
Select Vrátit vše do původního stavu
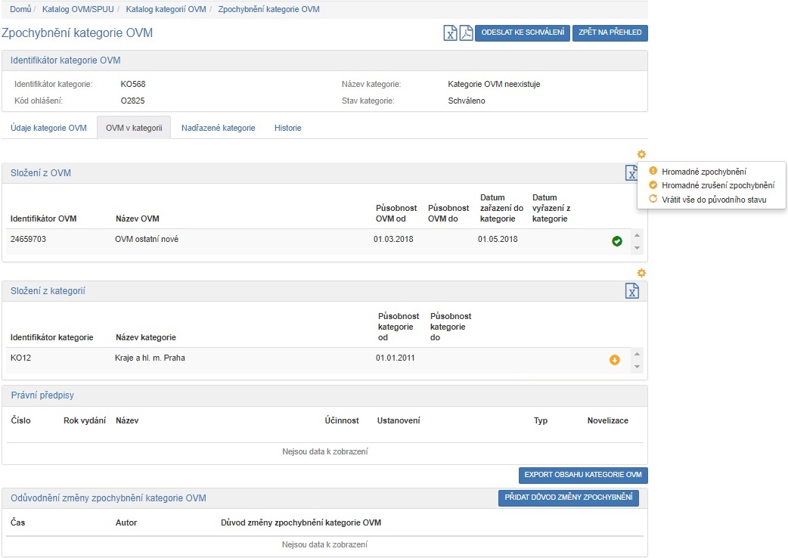click(x=713, y=200)
